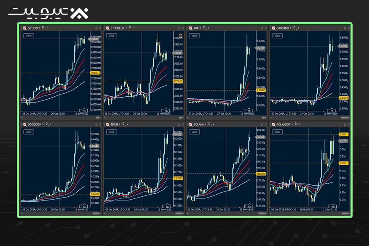Detach the SOLANA chart panel
Image resolution: width=369 pixels, height=246 pixels.
pyautogui.click(x=262, y=125)
